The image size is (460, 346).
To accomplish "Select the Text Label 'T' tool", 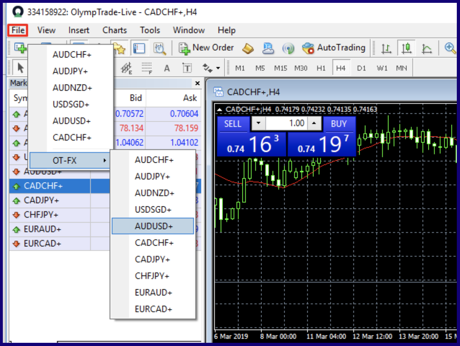I will (187, 68).
